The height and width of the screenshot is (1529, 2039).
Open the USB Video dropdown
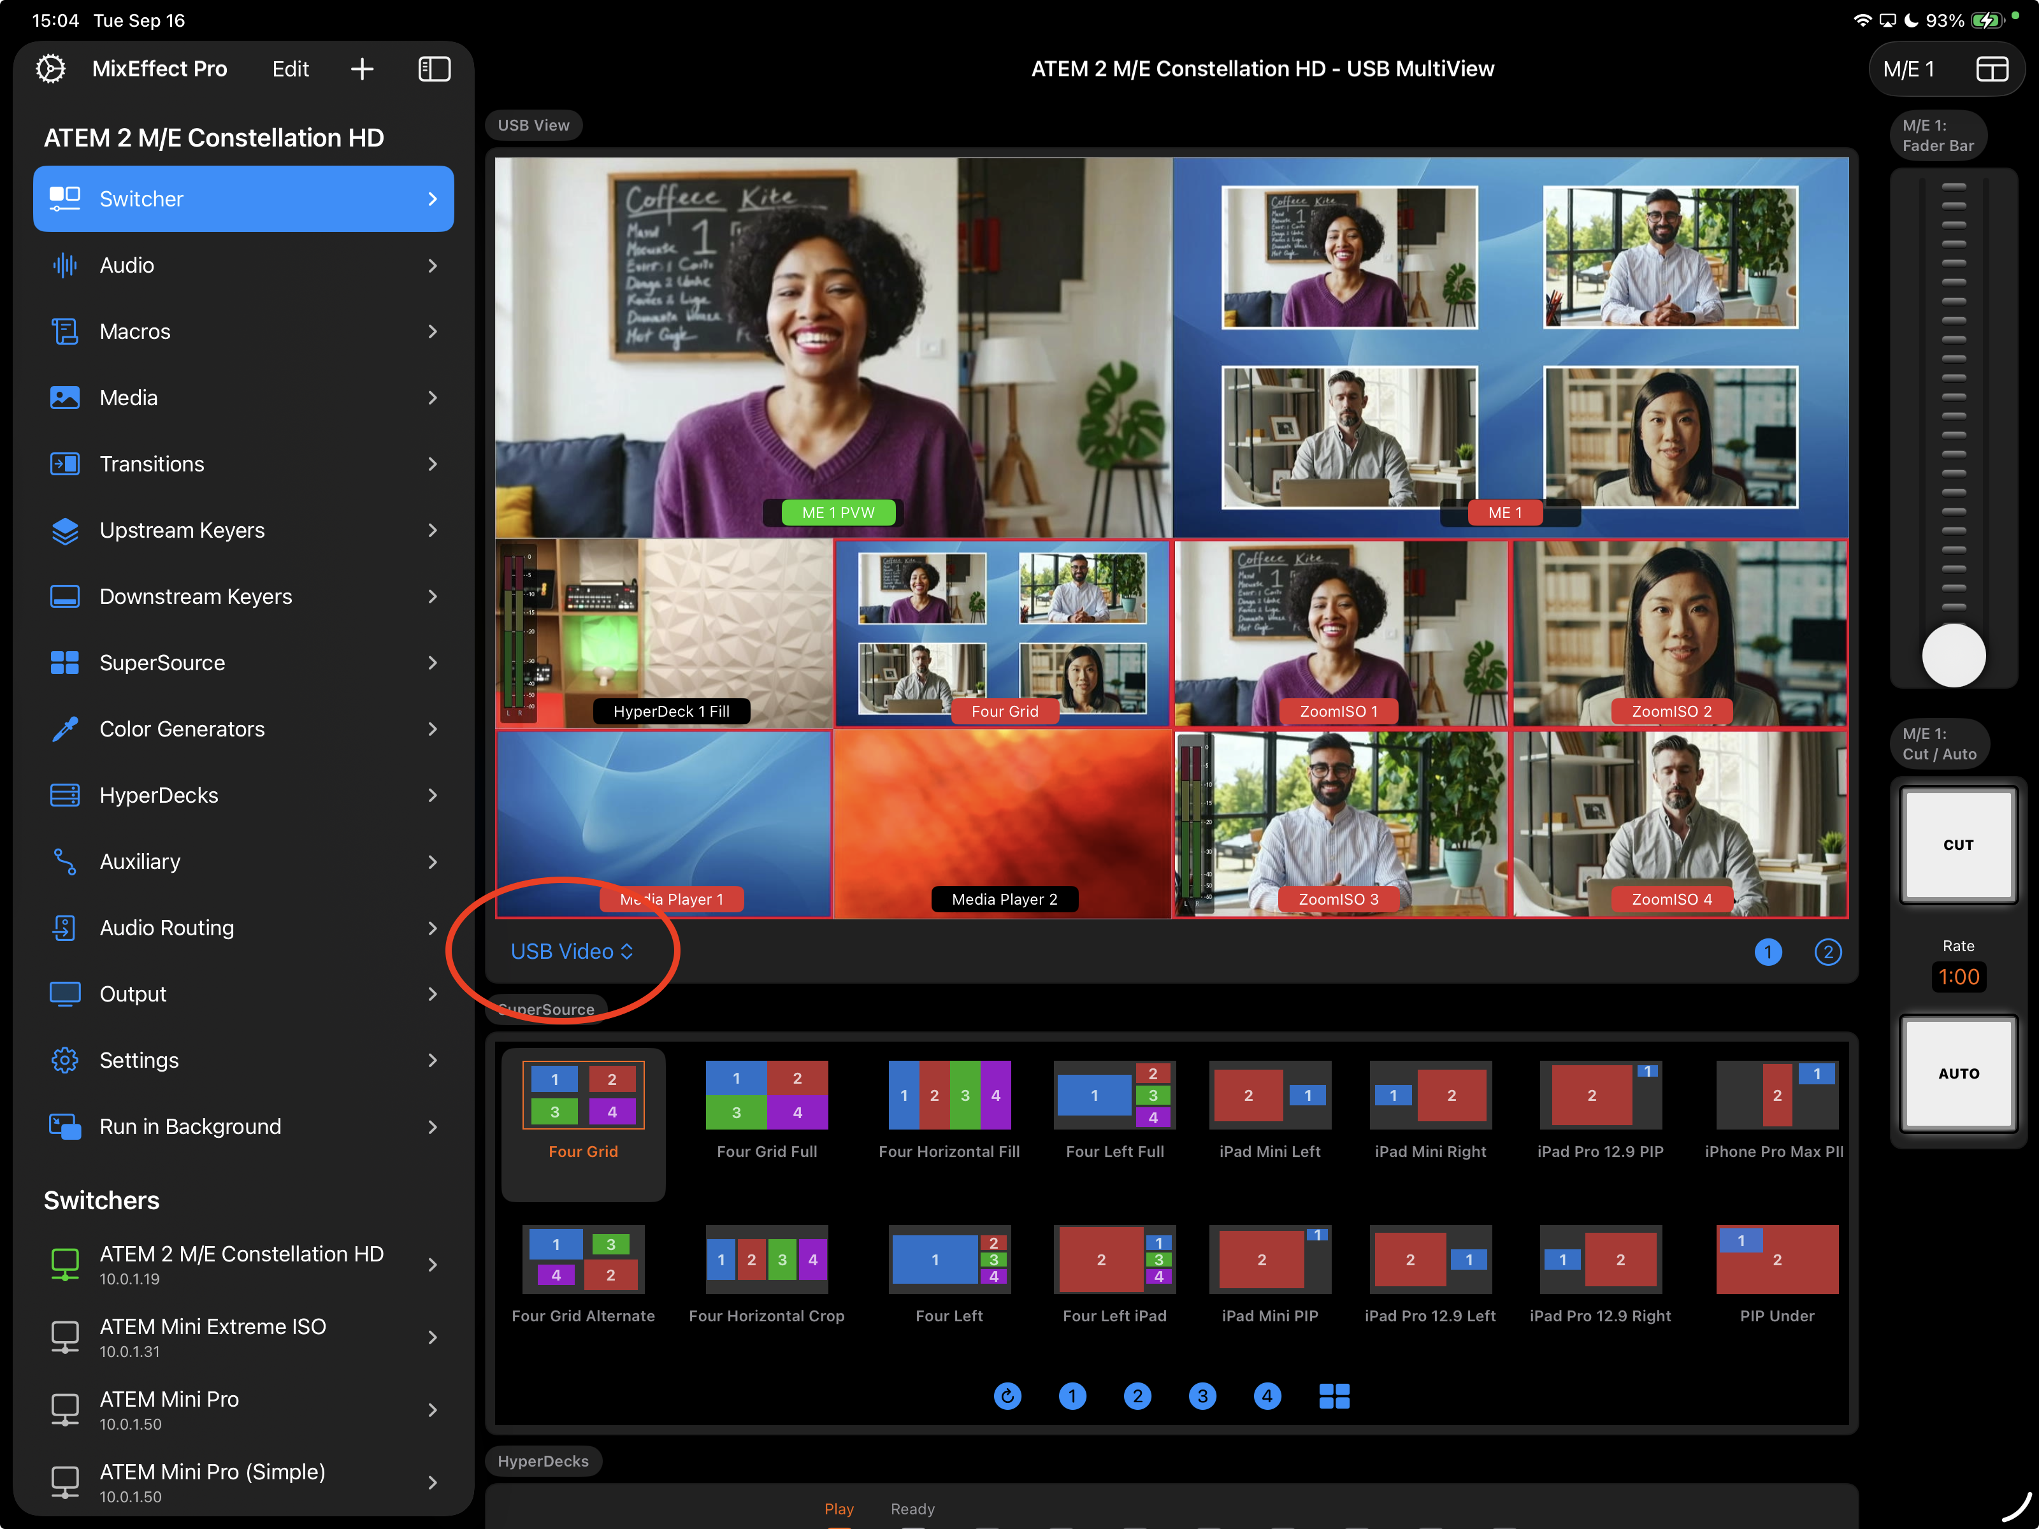click(572, 951)
